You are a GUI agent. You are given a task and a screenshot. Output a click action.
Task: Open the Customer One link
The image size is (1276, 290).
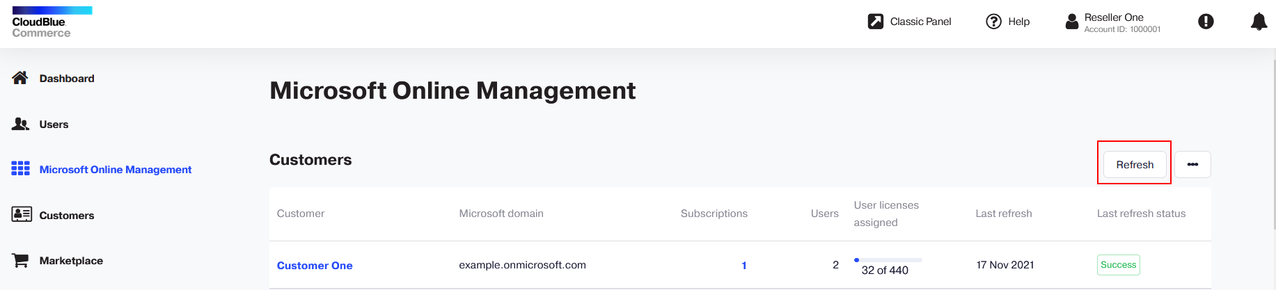click(315, 266)
